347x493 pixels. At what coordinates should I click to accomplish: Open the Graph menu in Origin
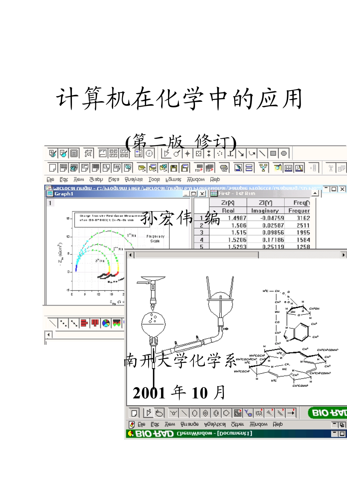[x=96, y=180]
